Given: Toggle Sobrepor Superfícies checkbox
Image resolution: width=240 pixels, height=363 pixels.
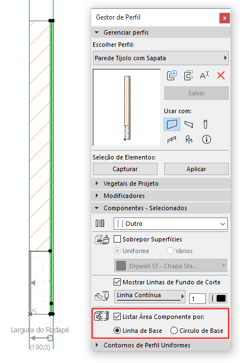Looking at the screenshot, I should tap(117, 239).
